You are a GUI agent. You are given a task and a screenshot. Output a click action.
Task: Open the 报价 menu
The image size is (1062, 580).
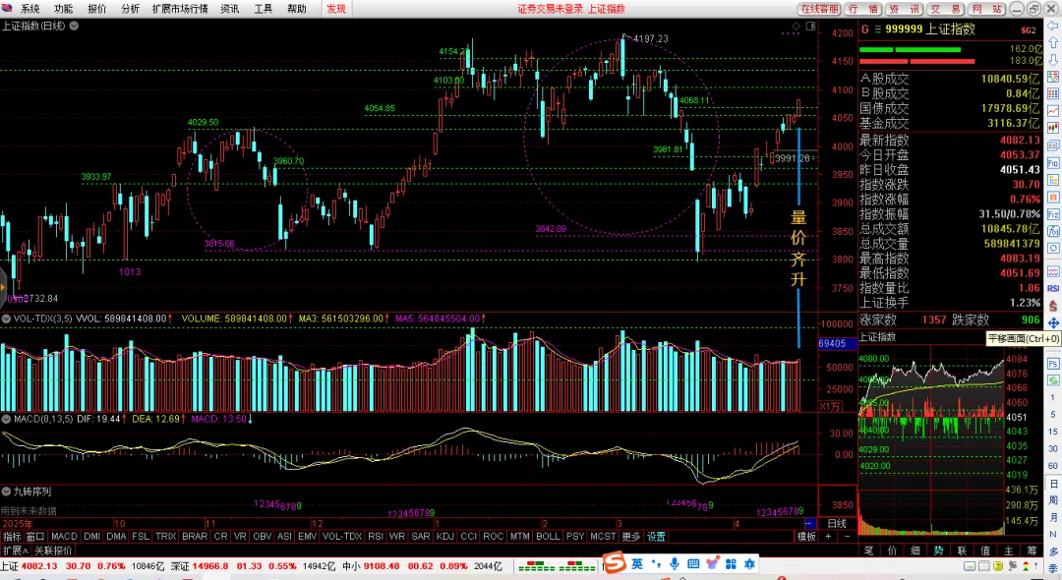pos(96,9)
